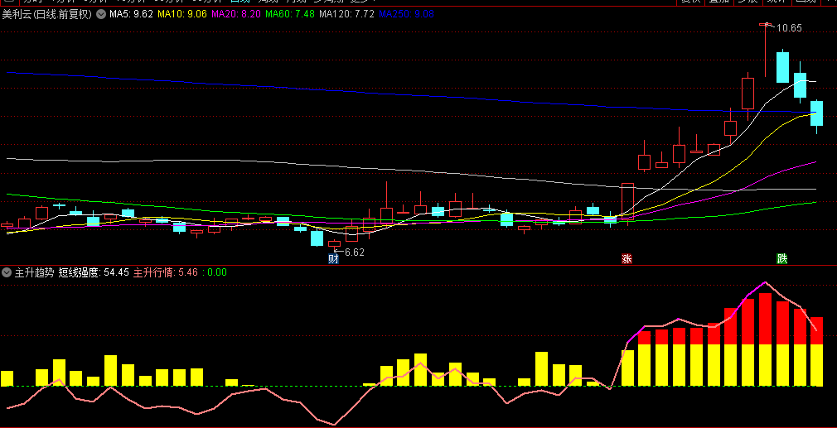The image size is (837, 428).
Task: Select the candlestick at the 10.65 high
Action: [766, 50]
